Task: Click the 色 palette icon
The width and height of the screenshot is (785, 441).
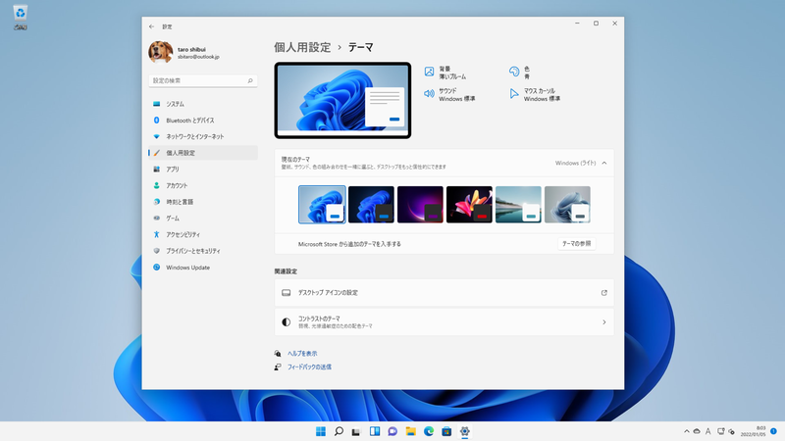Action: [x=514, y=72]
